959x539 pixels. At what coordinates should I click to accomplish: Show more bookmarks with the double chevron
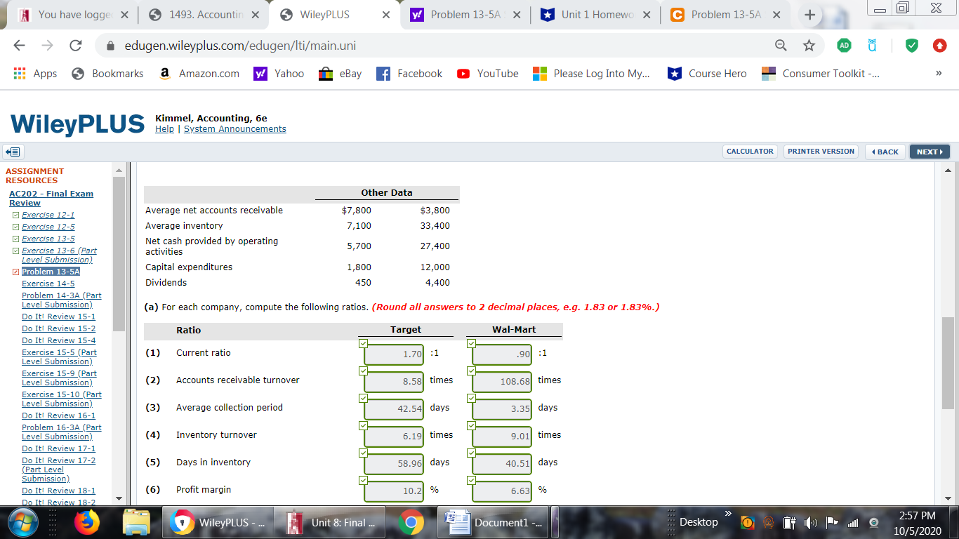939,73
